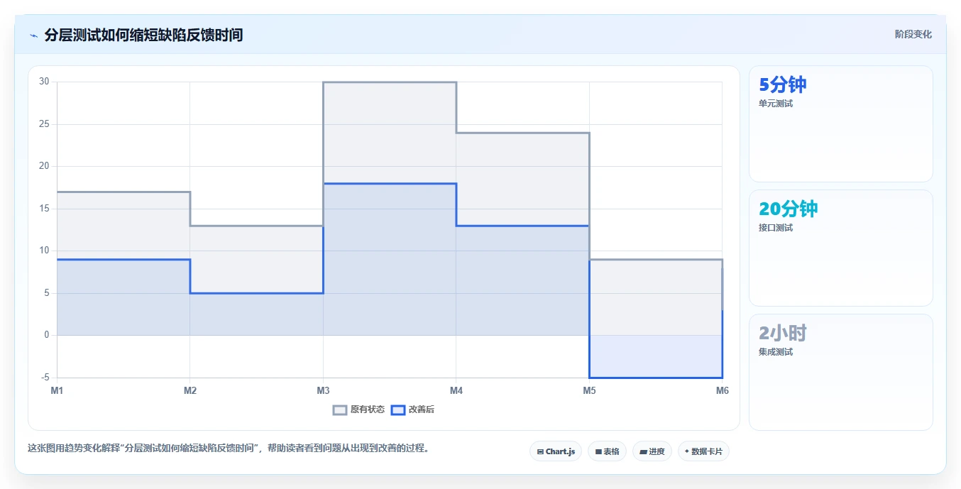
Task: Click the M2 axis label
Action: click(x=190, y=390)
